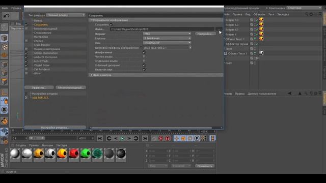Image resolution: width=326 pixels, height=183 pixels.
Task: Click the up arrow in attribute manager
Action: [300, 94]
